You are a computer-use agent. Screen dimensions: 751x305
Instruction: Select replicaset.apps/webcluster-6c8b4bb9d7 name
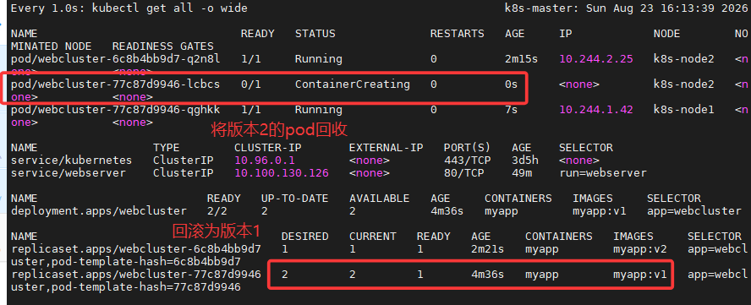pos(136,249)
